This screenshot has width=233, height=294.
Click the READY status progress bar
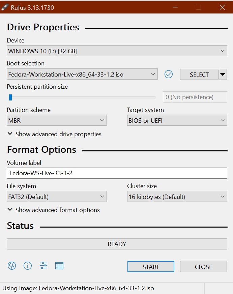[x=117, y=244]
